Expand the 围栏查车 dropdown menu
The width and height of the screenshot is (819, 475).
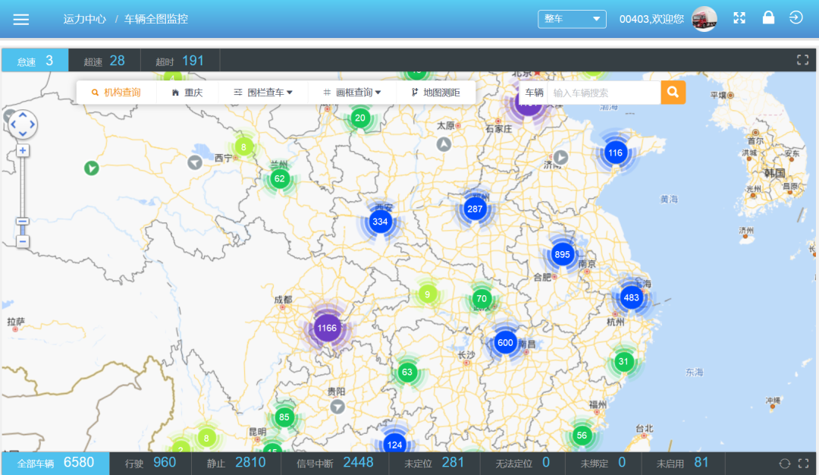pos(263,93)
